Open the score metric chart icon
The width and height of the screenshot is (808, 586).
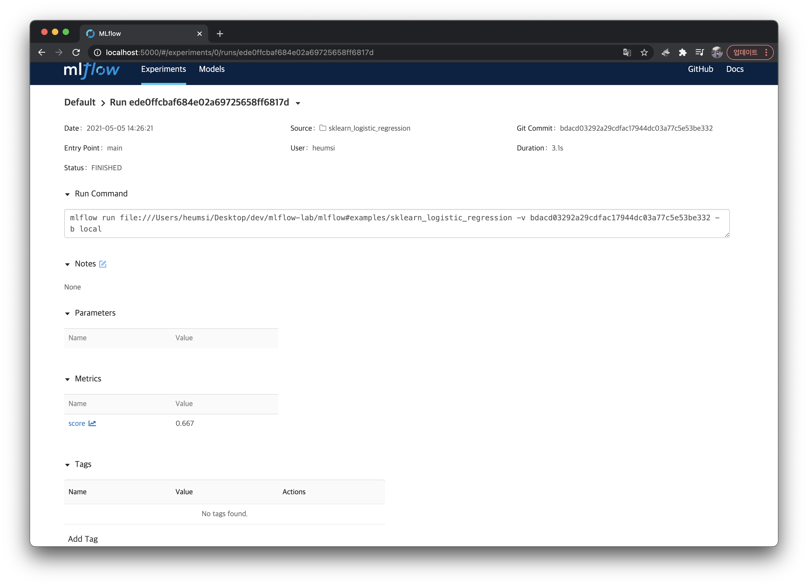point(92,423)
